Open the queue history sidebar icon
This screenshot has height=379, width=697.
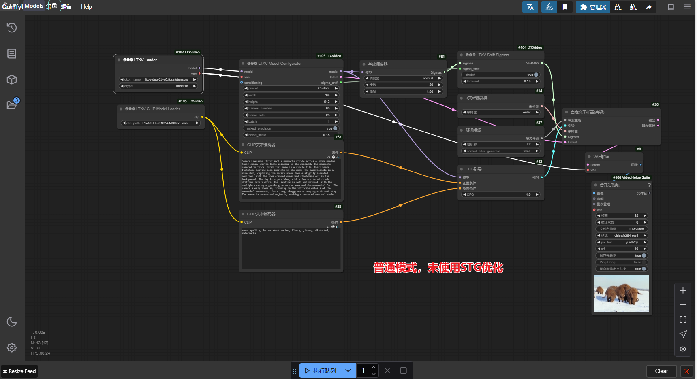click(x=12, y=28)
